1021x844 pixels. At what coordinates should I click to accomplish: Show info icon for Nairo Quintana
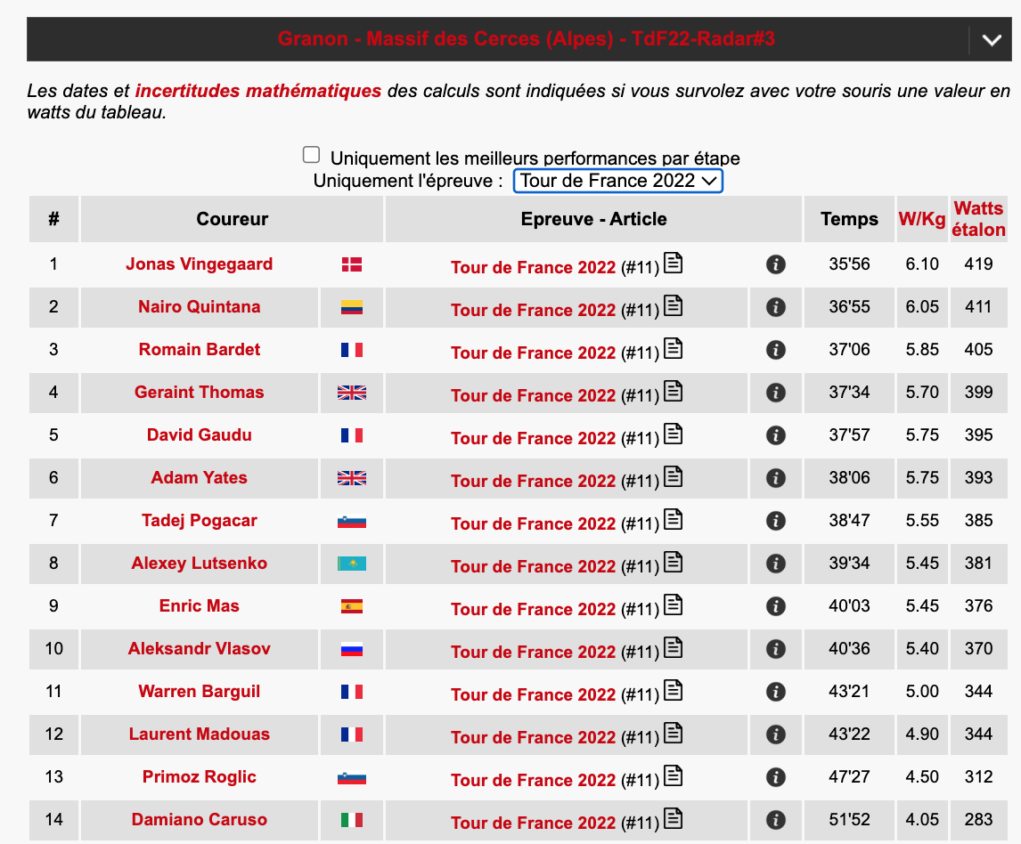coord(775,307)
